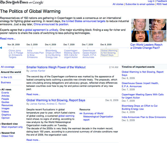
Task: Click James Kanter byline on Global Warming article
Action: point(38,104)
